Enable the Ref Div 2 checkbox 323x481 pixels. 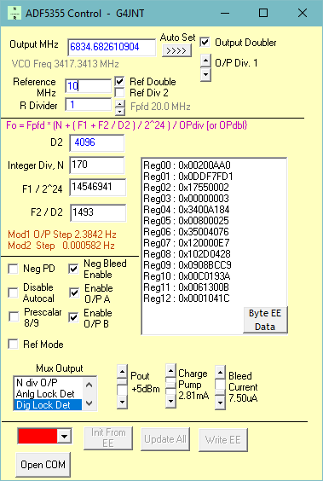(119, 93)
